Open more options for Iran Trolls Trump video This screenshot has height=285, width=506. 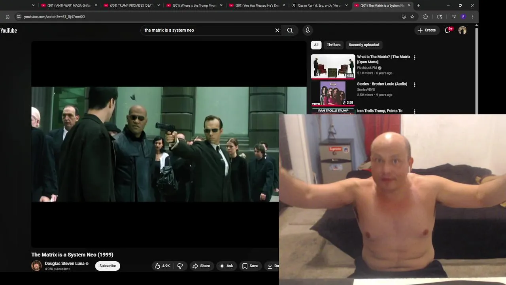click(x=414, y=111)
